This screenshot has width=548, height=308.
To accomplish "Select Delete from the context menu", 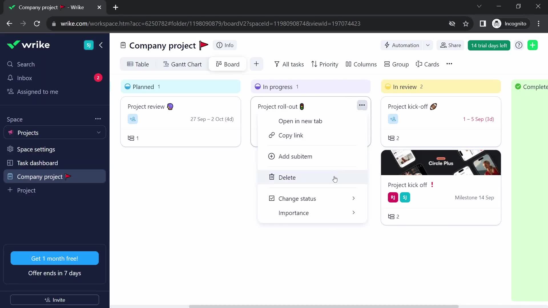I will click(312, 177).
